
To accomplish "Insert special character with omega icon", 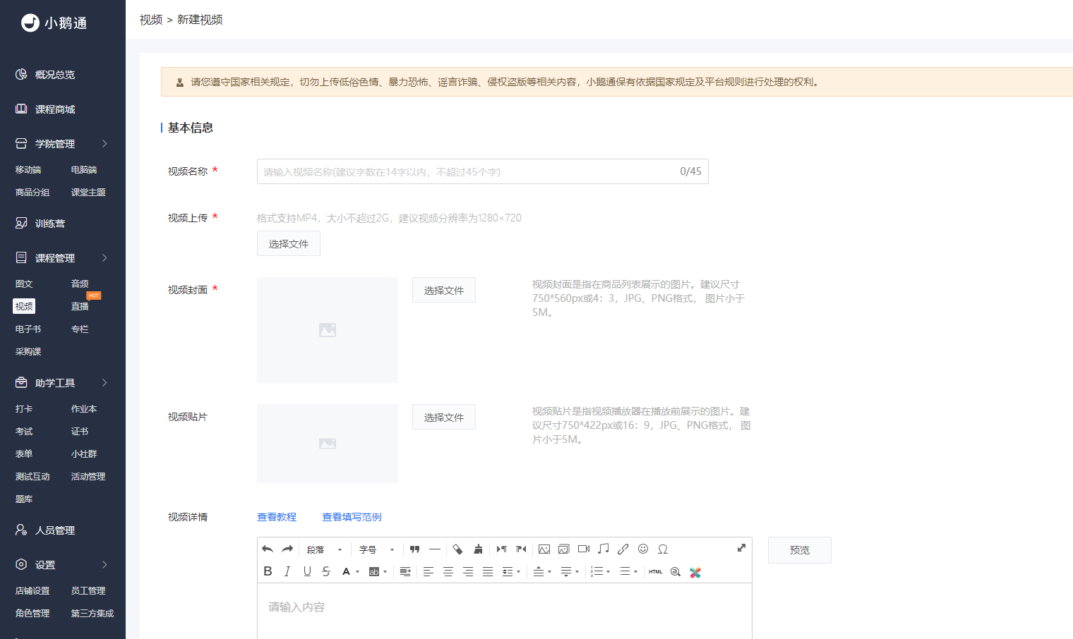I will [x=663, y=549].
